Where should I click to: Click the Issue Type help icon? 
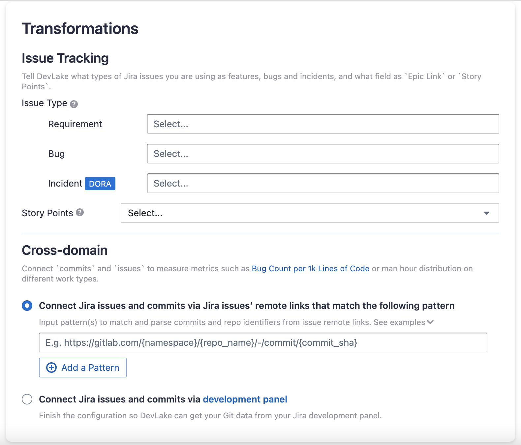pos(74,104)
